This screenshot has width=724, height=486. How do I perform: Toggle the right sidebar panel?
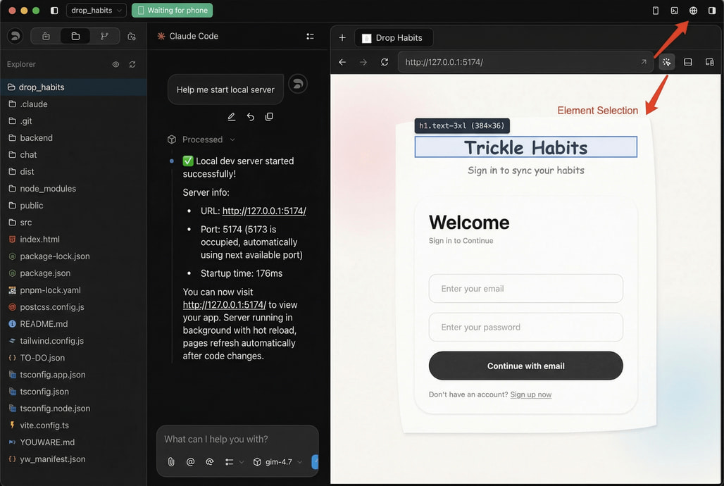tap(711, 11)
